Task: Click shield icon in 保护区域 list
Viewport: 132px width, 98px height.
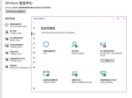Action: click(x=7, y=25)
